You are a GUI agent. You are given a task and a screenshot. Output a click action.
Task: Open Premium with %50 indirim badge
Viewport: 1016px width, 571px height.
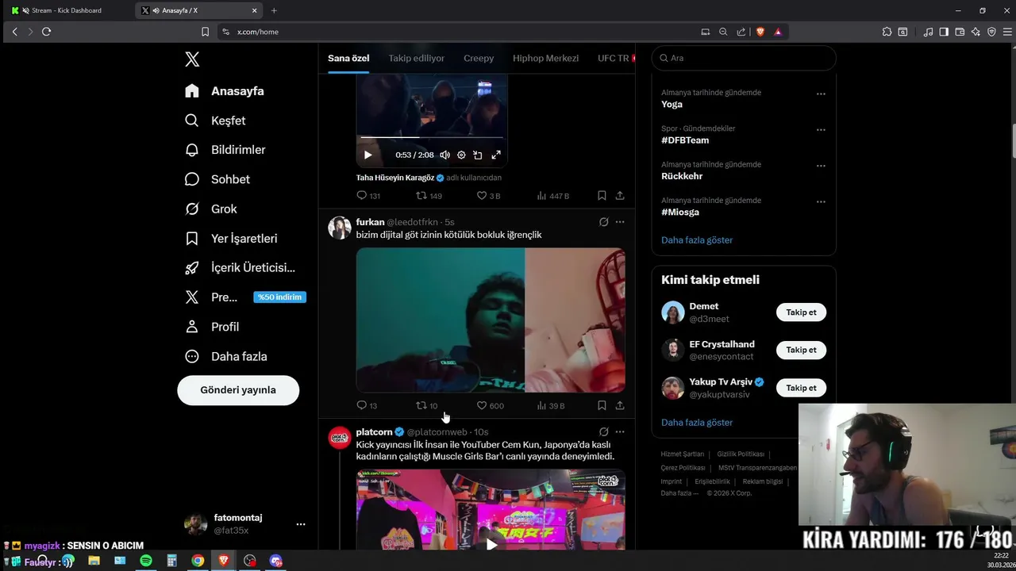click(245, 297)
